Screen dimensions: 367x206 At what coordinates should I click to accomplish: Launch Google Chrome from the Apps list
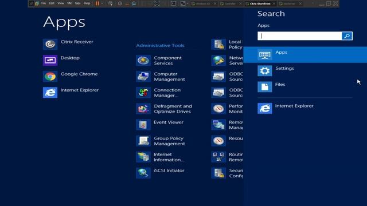pyautogui.click(x=50, y=76)
